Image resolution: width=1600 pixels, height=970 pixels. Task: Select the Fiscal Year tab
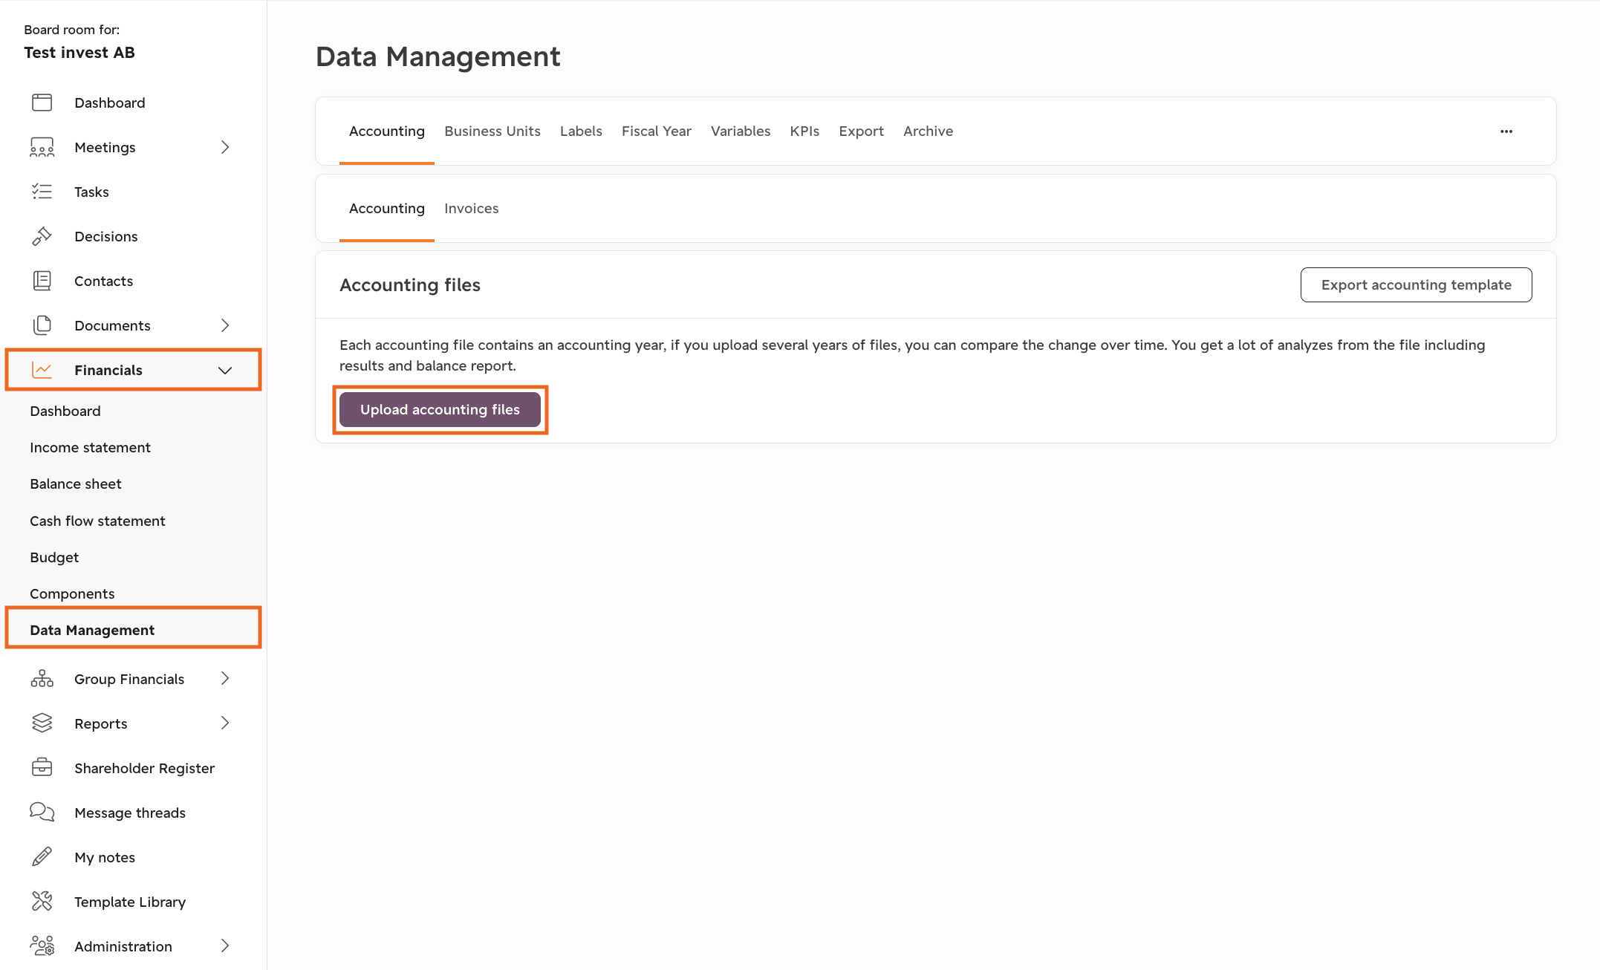(x=657, y=131)
